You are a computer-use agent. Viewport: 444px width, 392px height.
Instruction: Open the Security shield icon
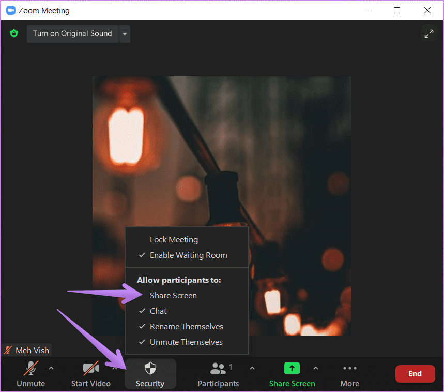[150, 369]
